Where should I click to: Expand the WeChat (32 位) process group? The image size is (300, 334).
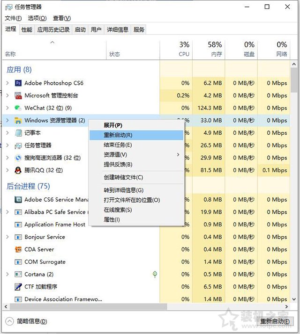click(7, 108)
